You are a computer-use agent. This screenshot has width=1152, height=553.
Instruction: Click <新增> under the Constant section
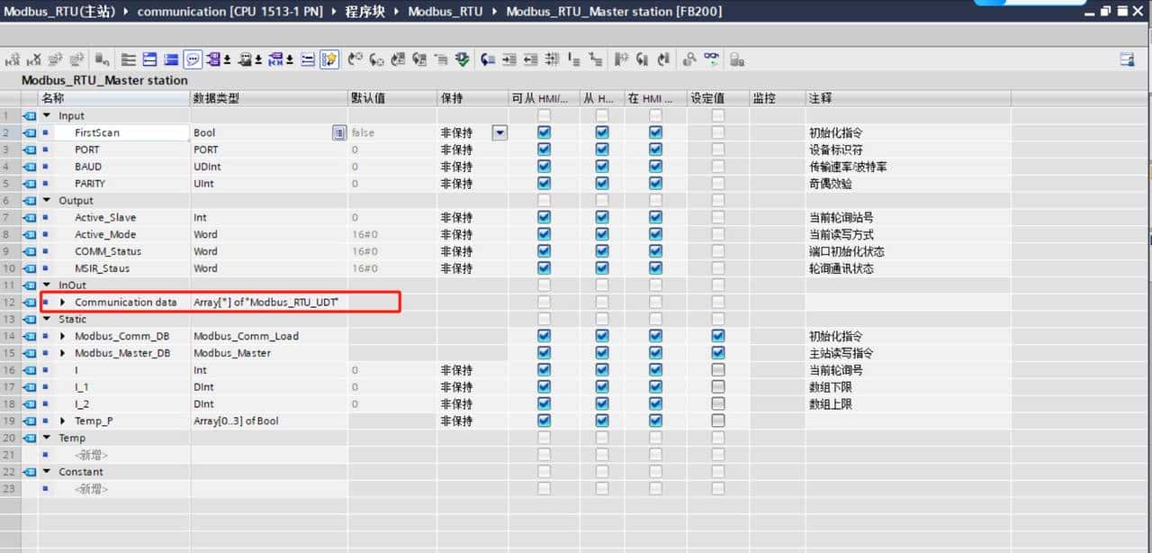(x=89, y=489)
